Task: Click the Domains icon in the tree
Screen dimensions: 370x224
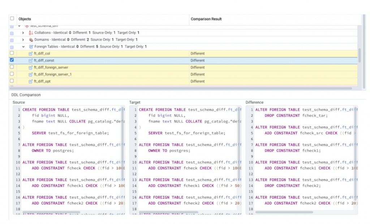Action: (30, 40)
